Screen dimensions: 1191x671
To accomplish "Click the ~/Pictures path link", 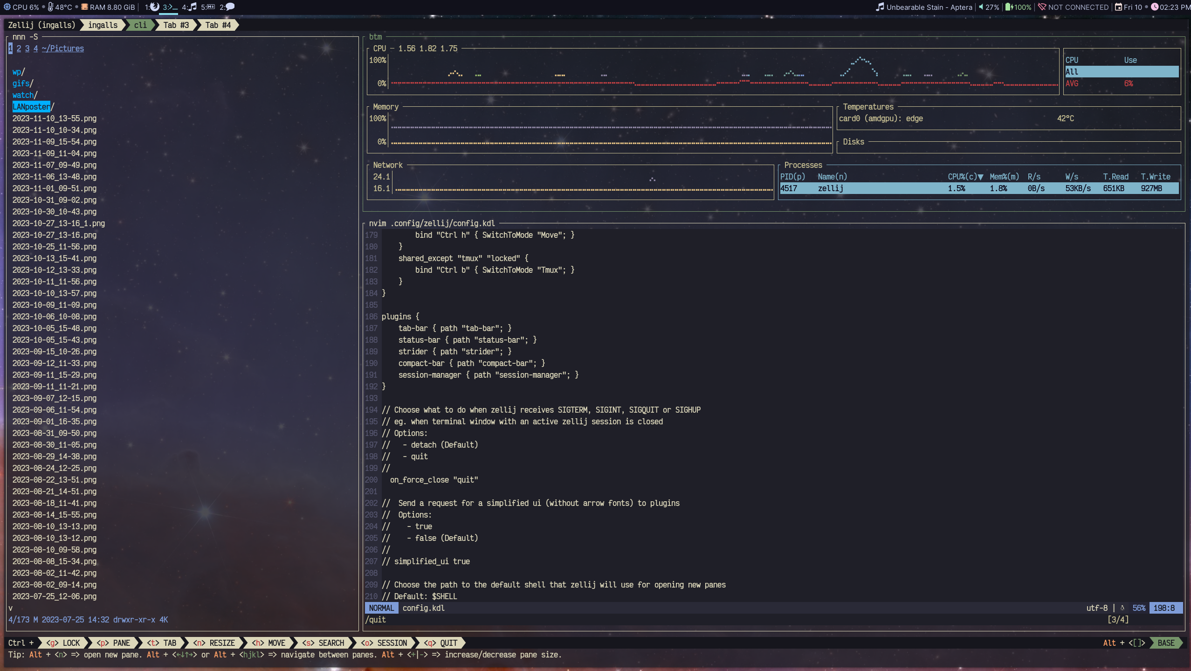I will point(62,48).
